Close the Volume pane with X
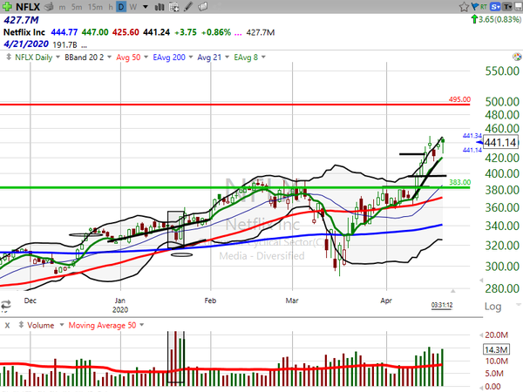Viewport: 523px width, 392px height. [7, 325]
